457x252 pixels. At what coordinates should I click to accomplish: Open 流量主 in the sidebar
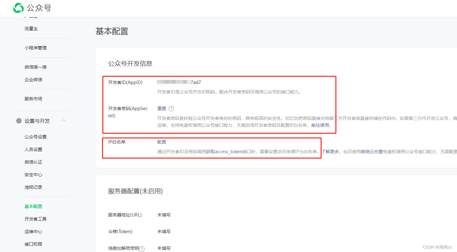pyautogui.click(x=31, y=29)
